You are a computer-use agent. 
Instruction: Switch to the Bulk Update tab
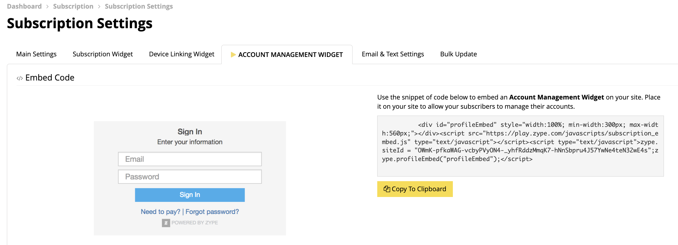pos(458,54)
